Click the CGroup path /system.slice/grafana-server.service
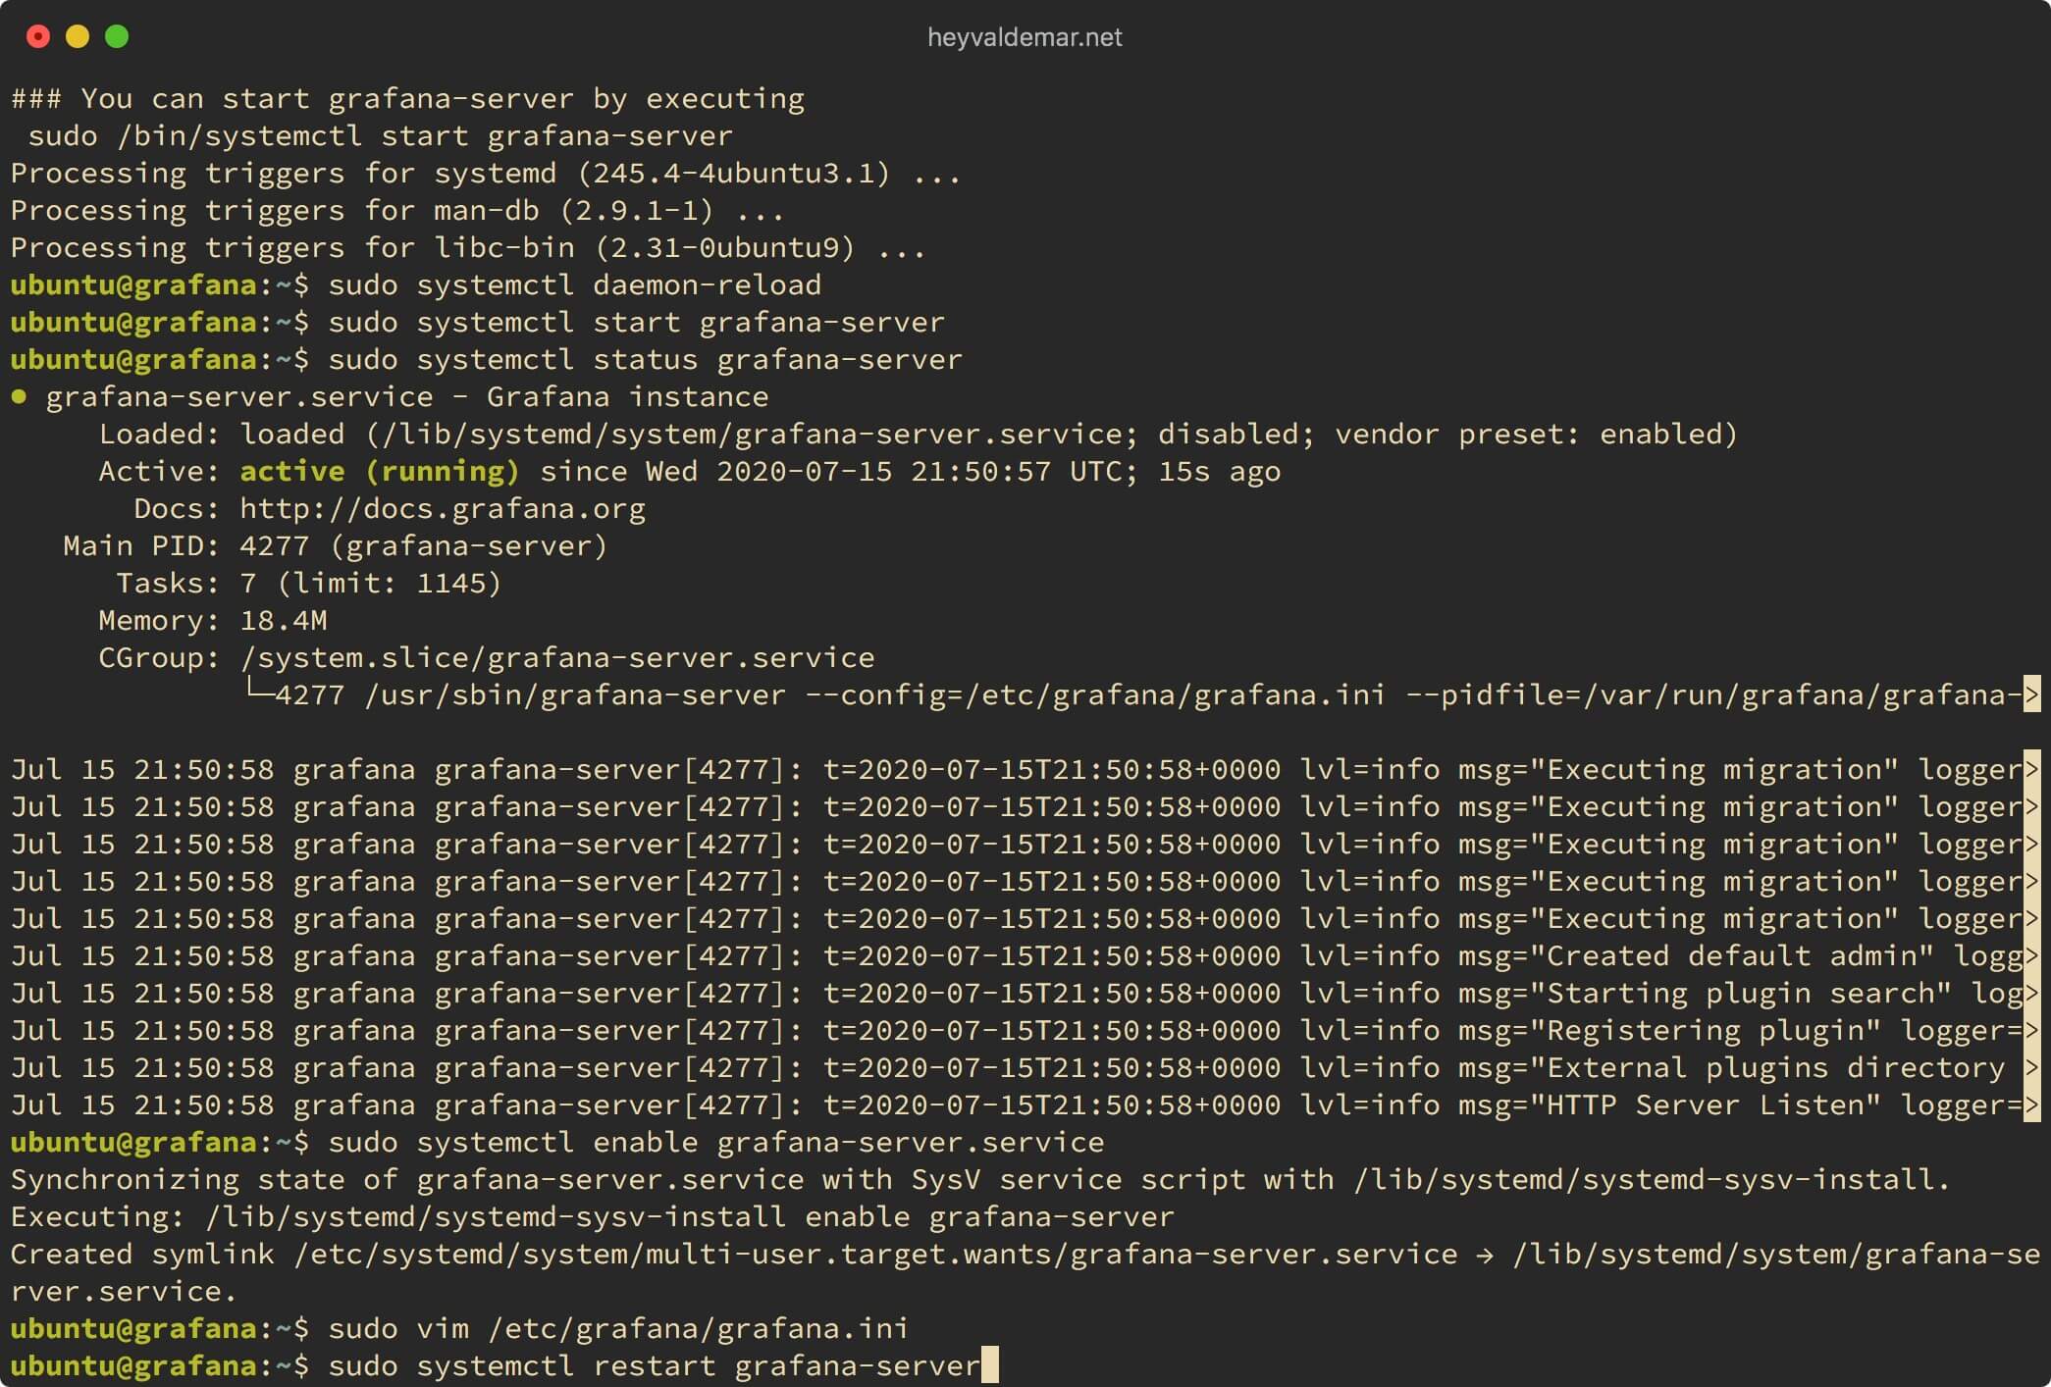Image resolution: width=2051 pixels, height=1387 pixels. point(557,658)
